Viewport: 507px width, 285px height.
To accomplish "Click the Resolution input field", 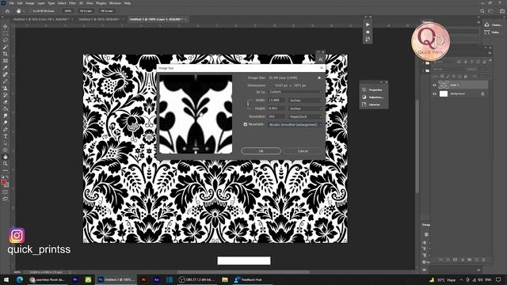I will pos(276,116).
